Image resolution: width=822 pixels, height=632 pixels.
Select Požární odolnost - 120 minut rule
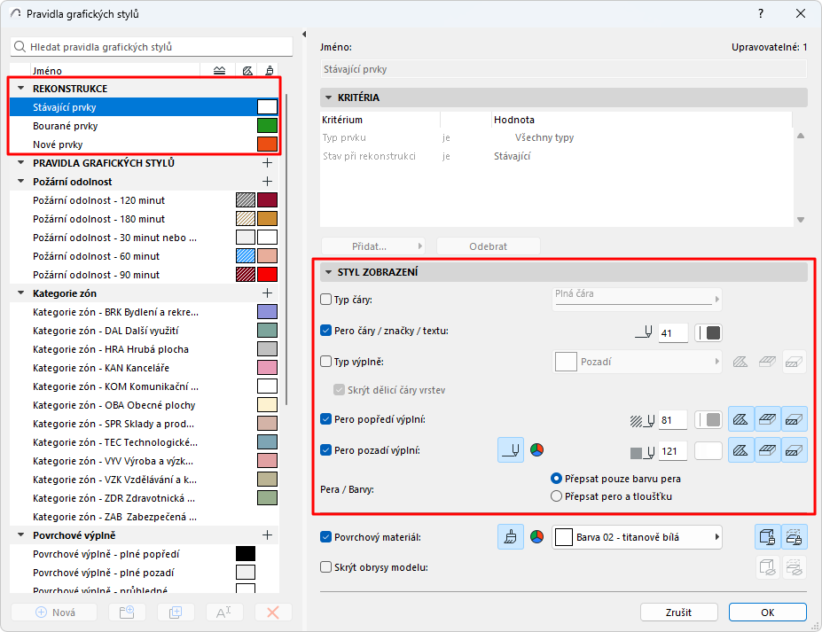tap(145, 200)
